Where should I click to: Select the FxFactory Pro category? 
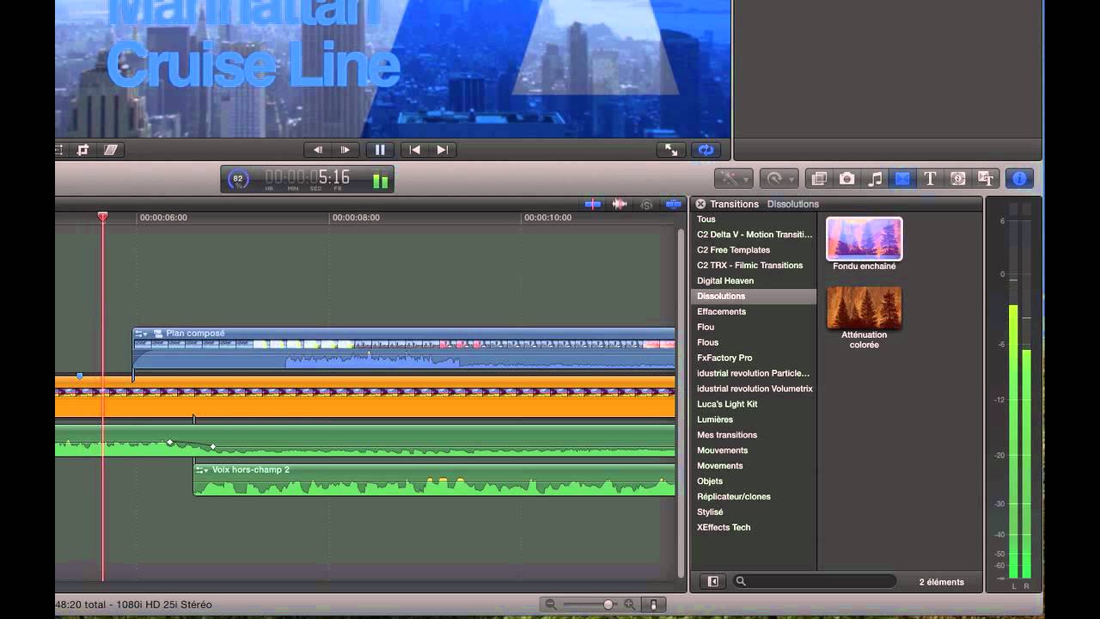click(754, 359)
